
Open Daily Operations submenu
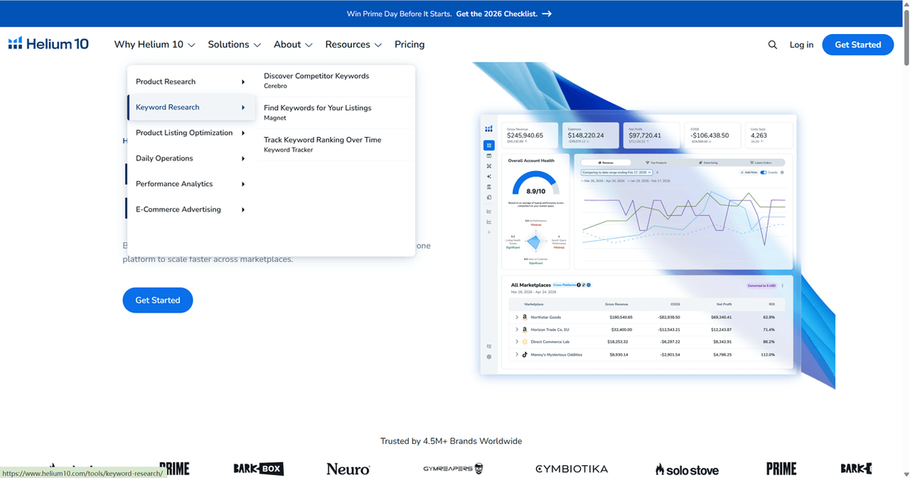(191, 158)
